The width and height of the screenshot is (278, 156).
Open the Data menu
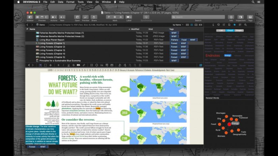tap(60, 2)
